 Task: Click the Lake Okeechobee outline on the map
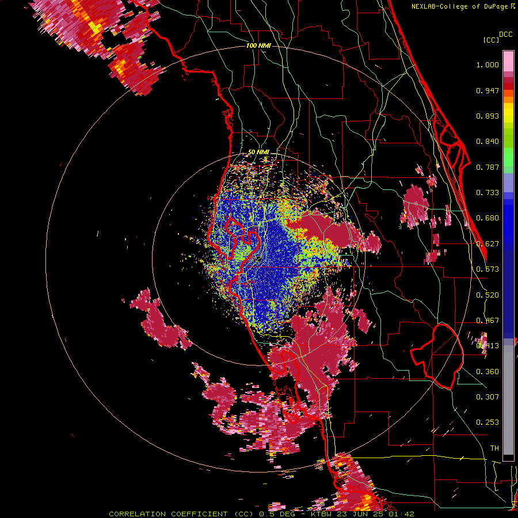pyautogui.click(x=437, y=356)
